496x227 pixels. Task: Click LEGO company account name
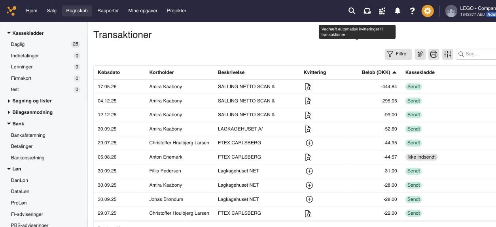coord(478,8)
